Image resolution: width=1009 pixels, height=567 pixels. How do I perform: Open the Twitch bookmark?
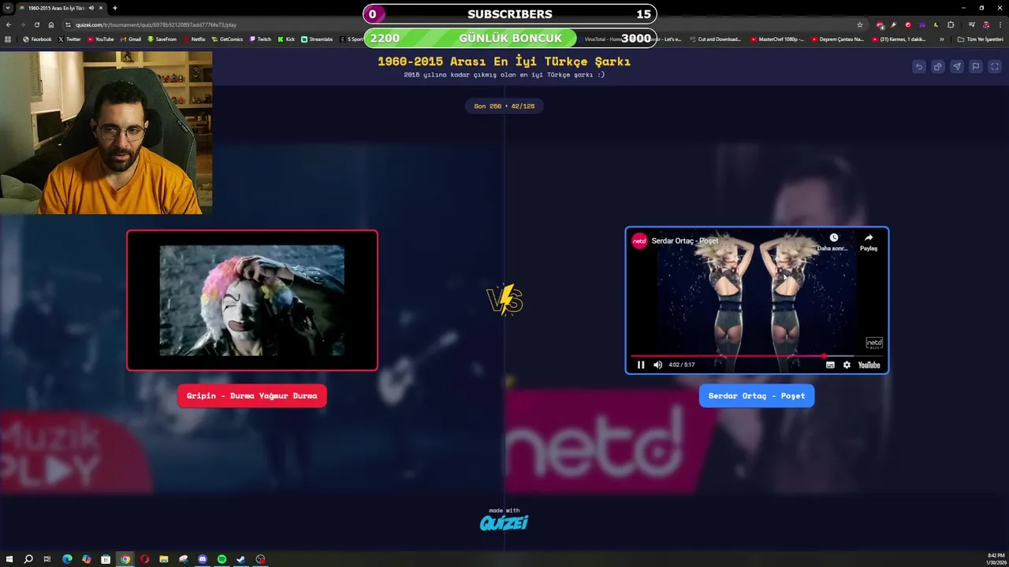pyautogui.click(x=260, y=39)
